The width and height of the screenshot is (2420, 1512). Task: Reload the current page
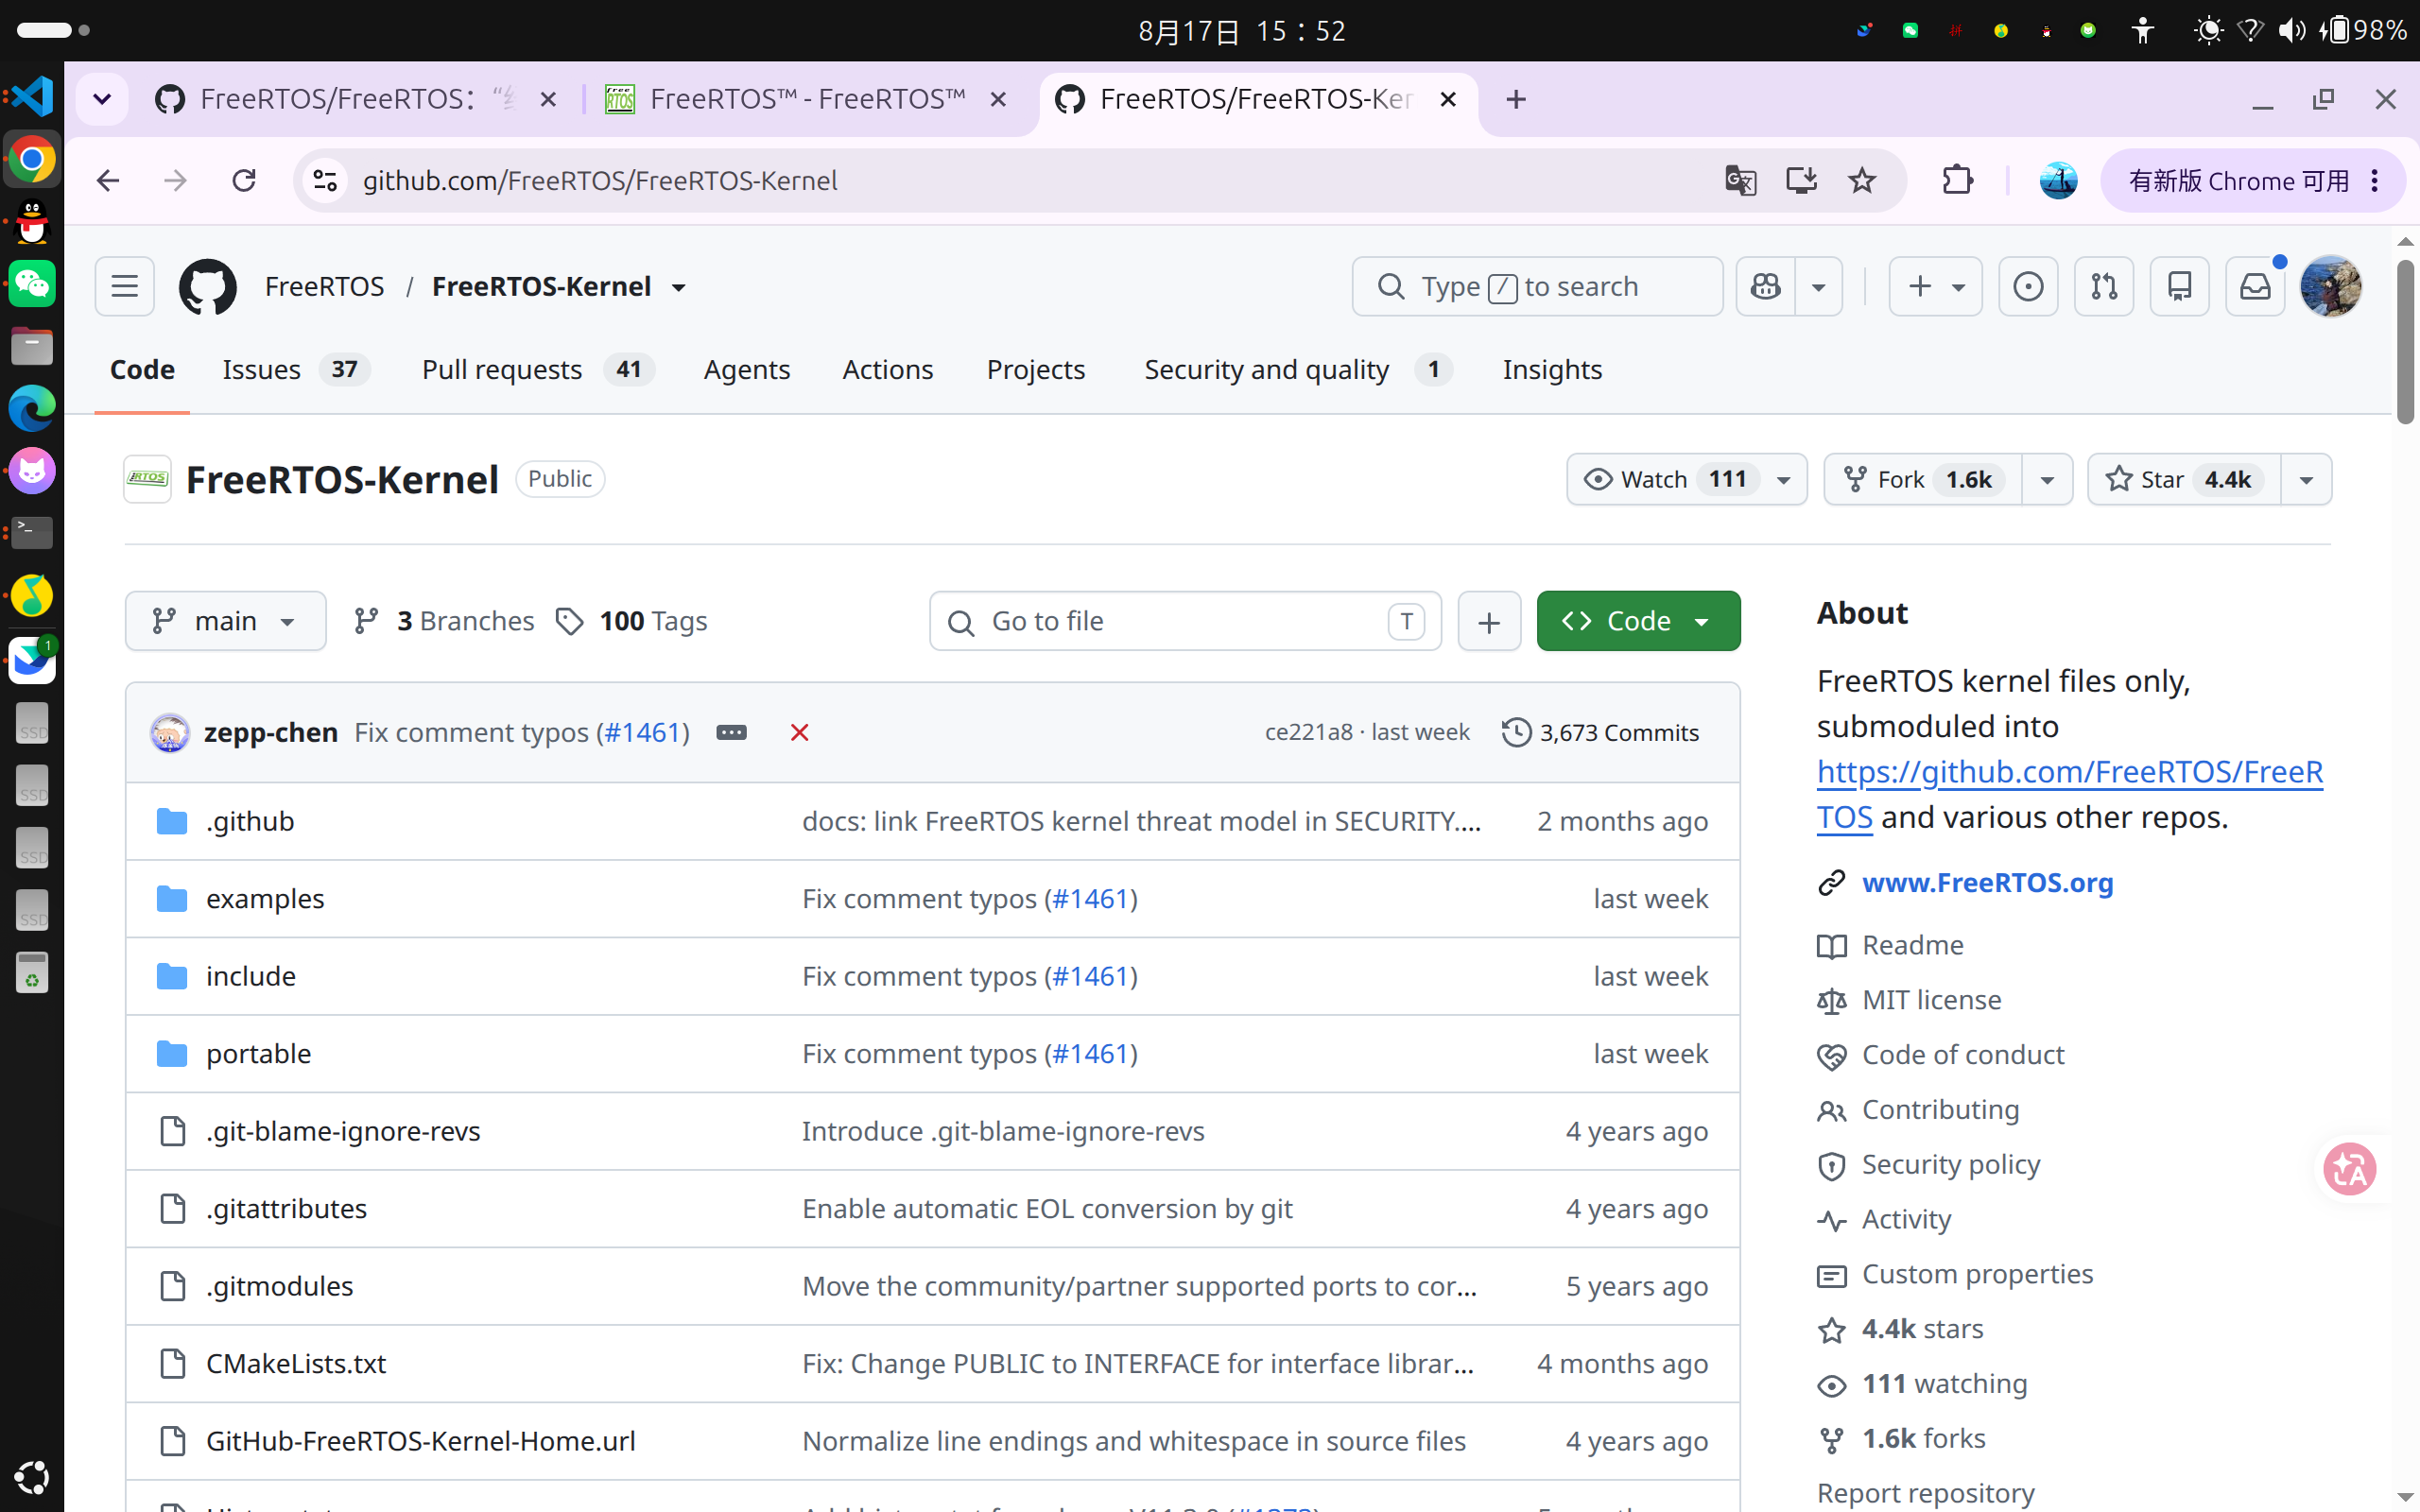244,181
